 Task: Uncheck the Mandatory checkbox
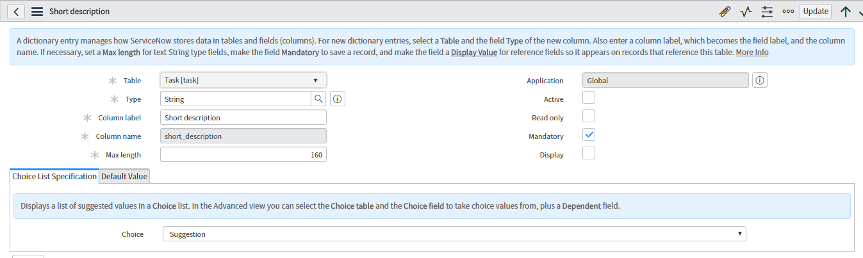coord(589,135)
